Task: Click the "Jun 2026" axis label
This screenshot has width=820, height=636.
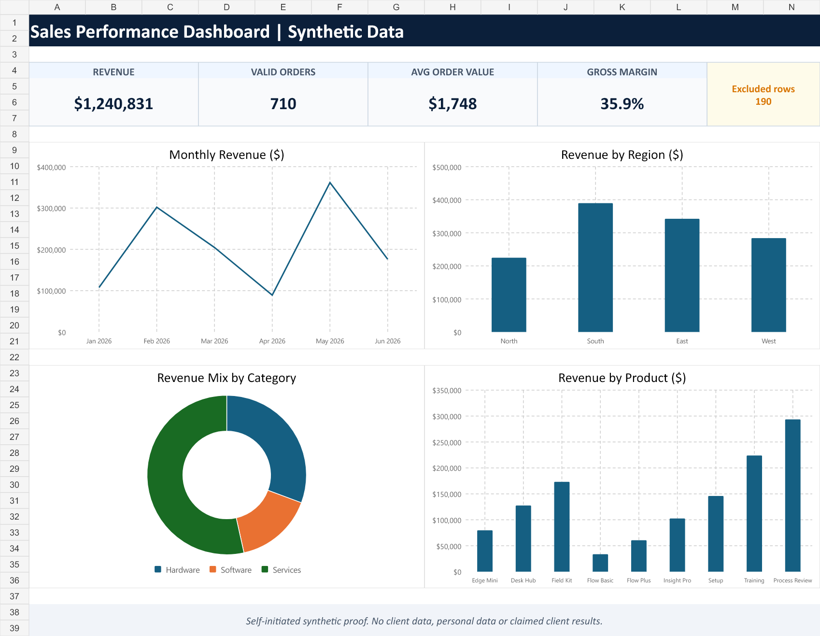Action: [388, 341]
